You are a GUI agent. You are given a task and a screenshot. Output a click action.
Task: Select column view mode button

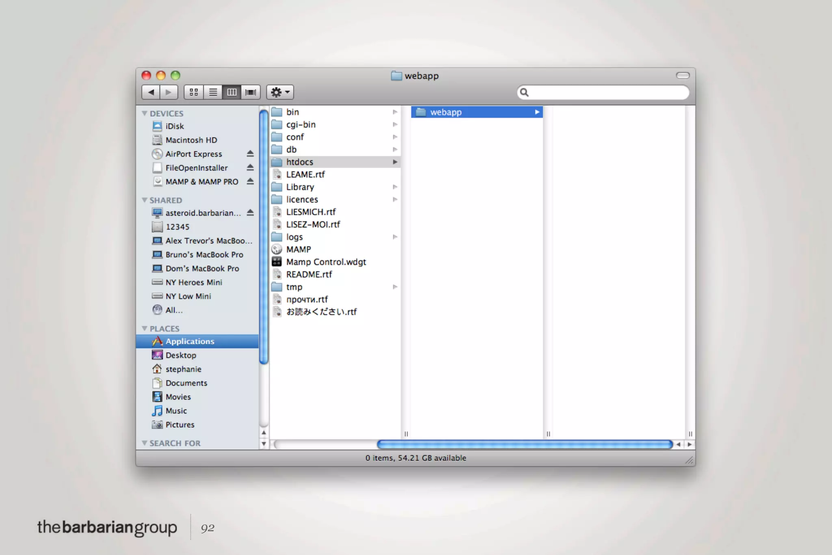pyautogui.click(x=232, y=92)
